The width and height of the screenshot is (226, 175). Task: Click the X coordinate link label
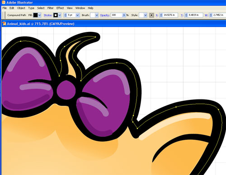(157, 15)
